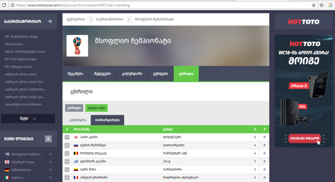Screen dimensions: 335x182
Task: Reload the page with the browser refresh icon
Action: click(x=4, y=5)
